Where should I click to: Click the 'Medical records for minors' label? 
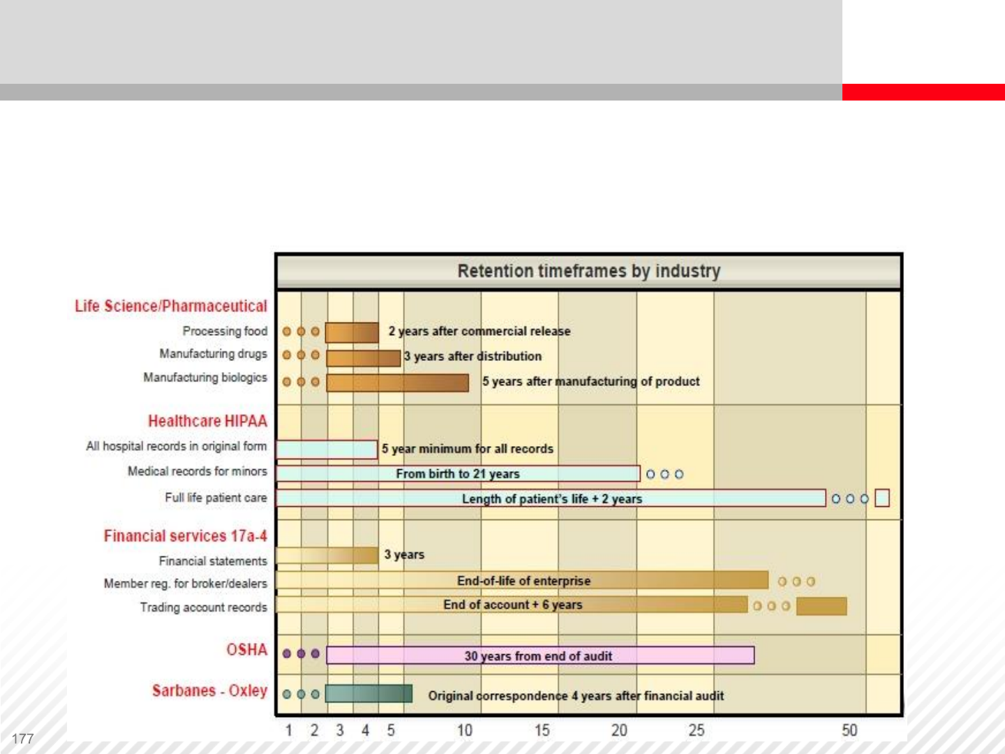click(x=198, y=471)
